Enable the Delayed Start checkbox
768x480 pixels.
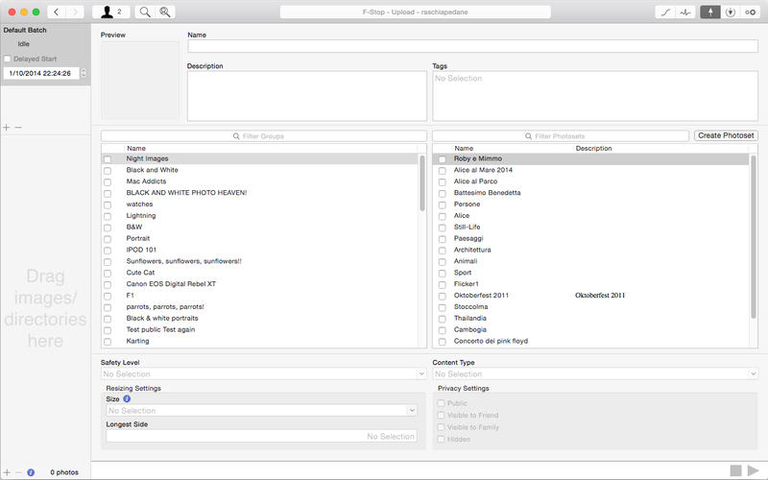[8, 59]
